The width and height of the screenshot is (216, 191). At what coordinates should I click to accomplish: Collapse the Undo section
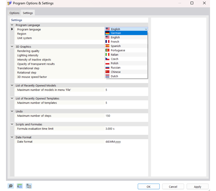click(12, 111)
